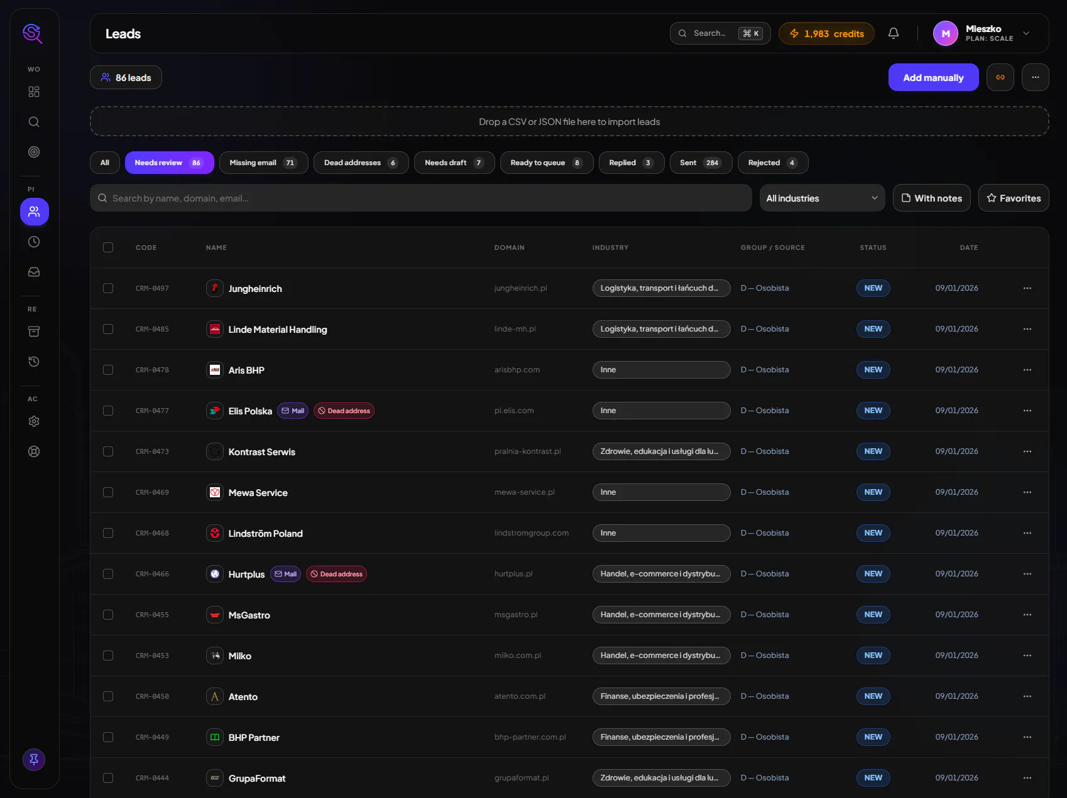Check the Linde Material Handling row checkbox

[108, 329]
